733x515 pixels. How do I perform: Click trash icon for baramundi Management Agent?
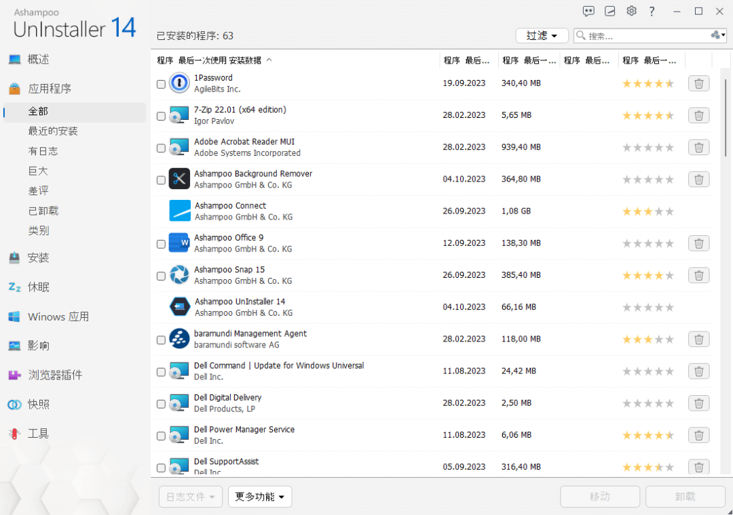pos(699,339)
